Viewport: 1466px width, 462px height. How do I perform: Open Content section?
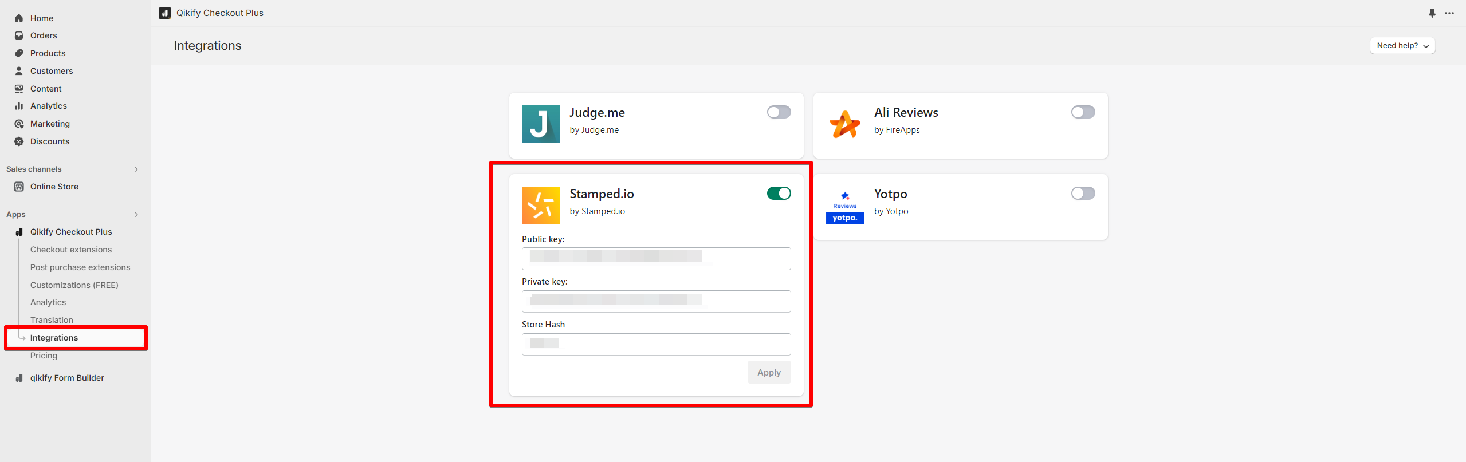(x=46, y=89)
